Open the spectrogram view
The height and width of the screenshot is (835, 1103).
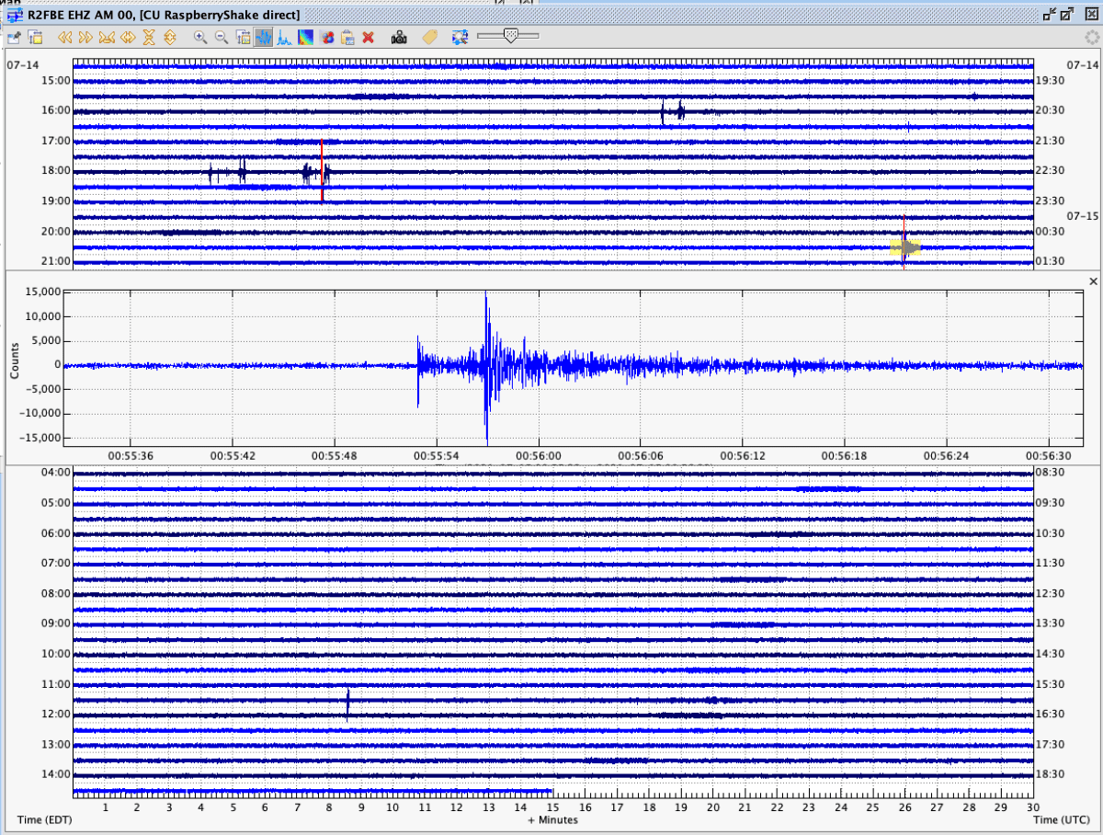tap(307, 37)
